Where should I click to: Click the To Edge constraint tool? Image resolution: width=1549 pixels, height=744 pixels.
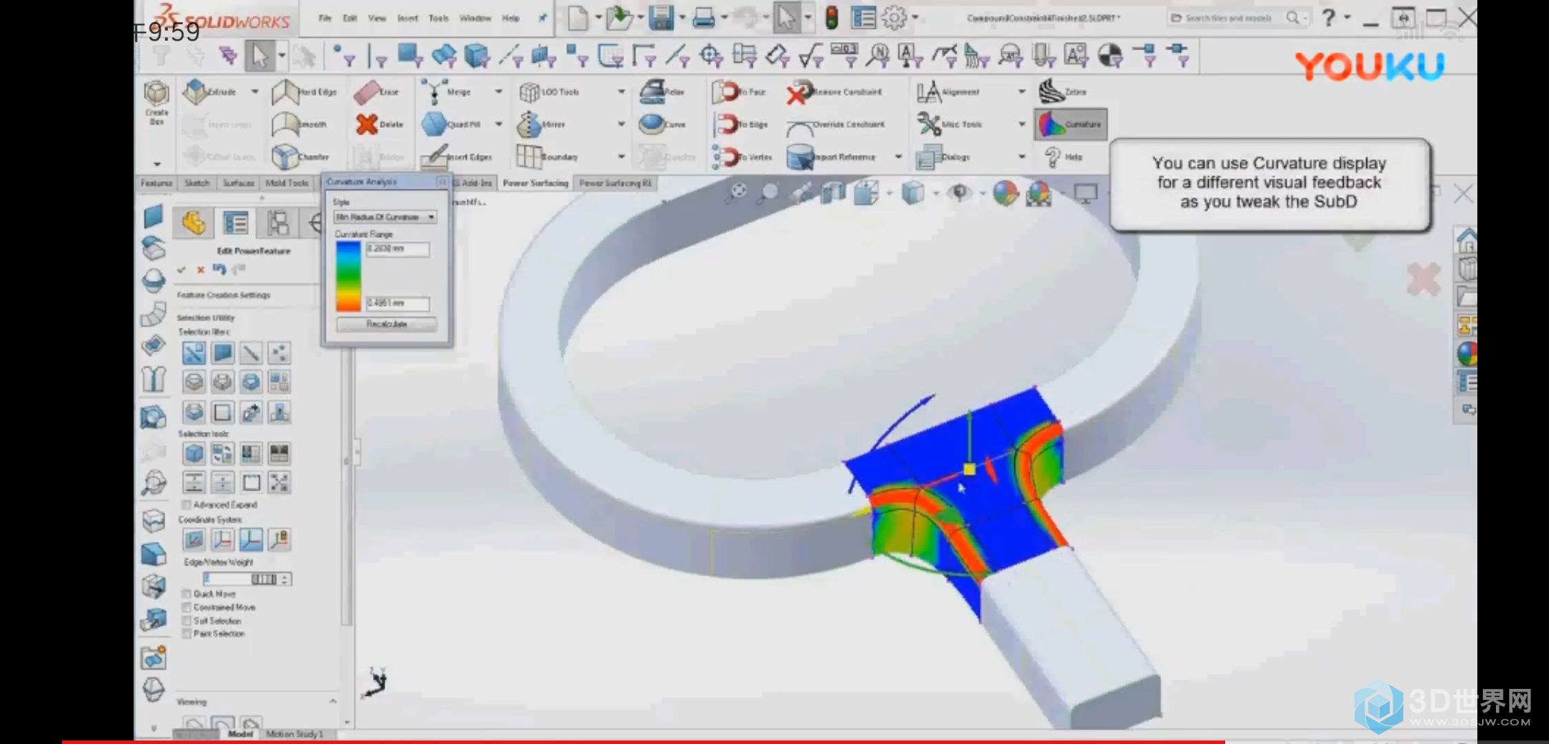pos(740,124)
